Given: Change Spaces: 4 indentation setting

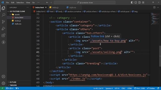Looking at the screenshot, I should [109, 88].
